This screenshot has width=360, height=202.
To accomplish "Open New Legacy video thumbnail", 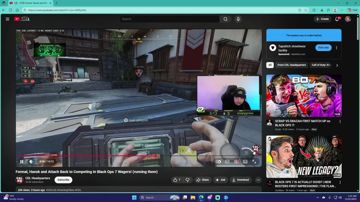I will (x=304, y=157).
